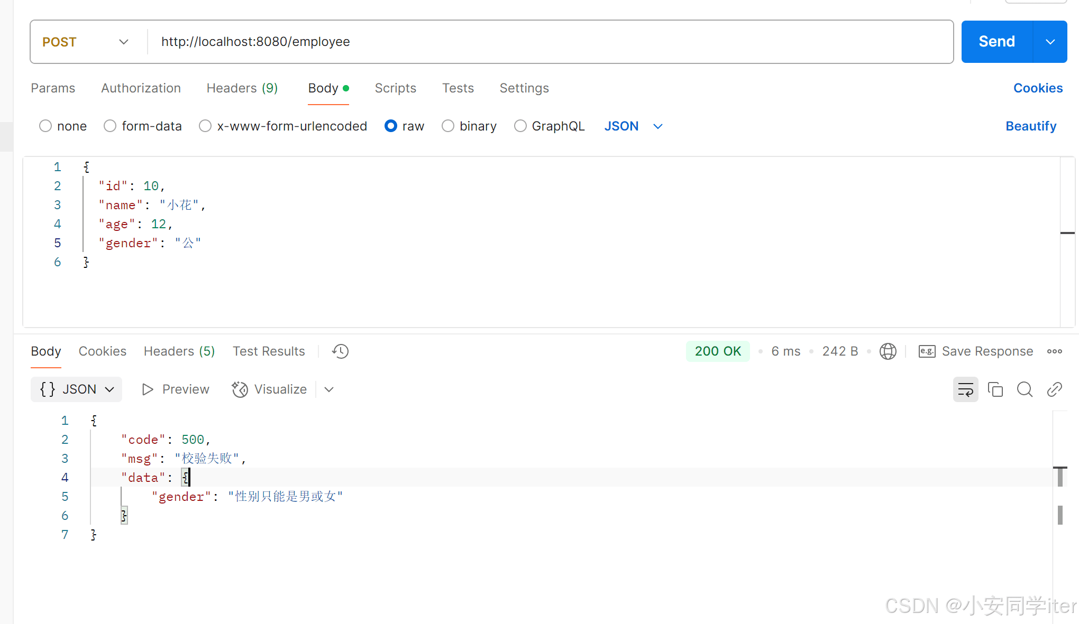1079x624 pixels.
Task: Select the request Body tab
Action: (328, 88)
